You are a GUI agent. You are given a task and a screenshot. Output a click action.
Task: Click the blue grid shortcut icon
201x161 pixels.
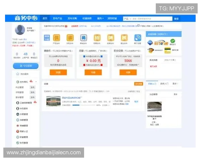[47, 38]
